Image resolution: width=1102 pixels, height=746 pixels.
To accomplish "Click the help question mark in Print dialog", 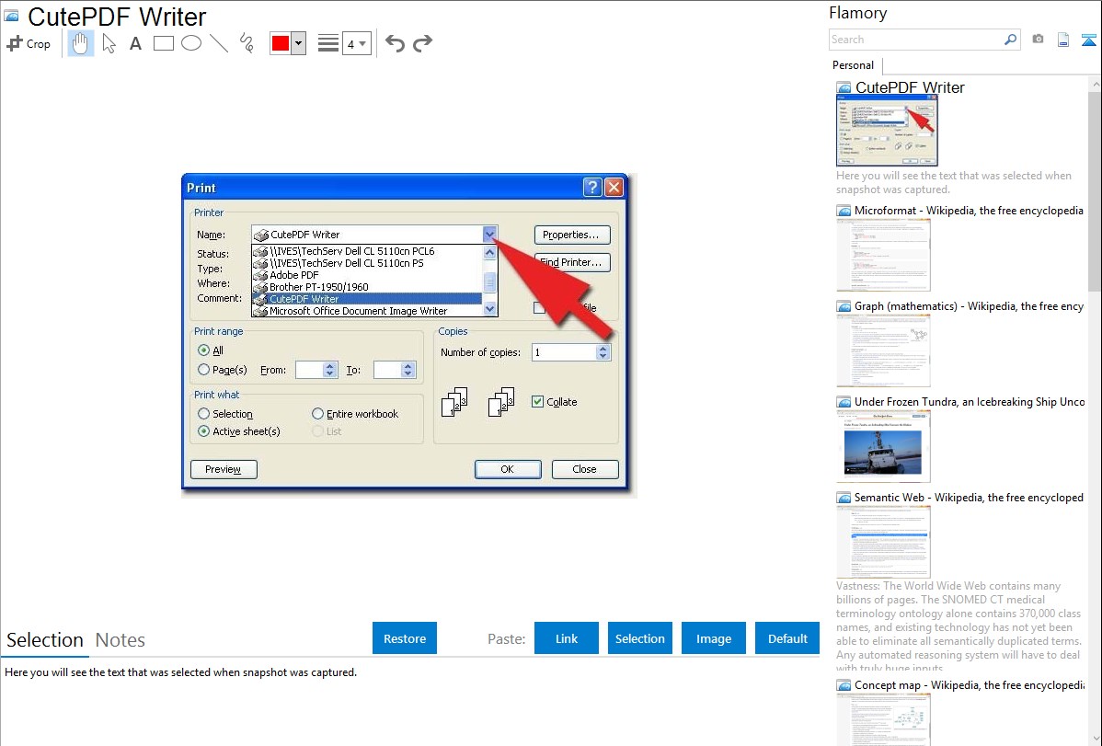I will 592,187.
